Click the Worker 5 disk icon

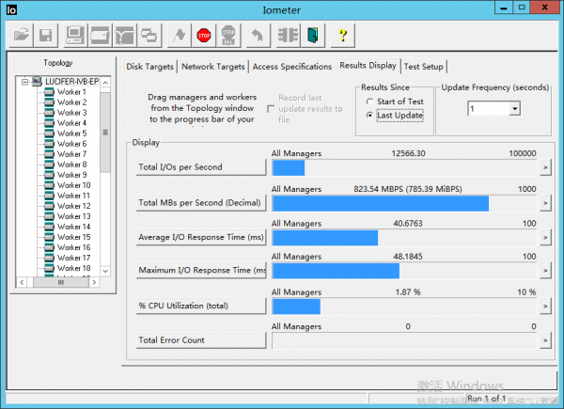pos(49,134)
